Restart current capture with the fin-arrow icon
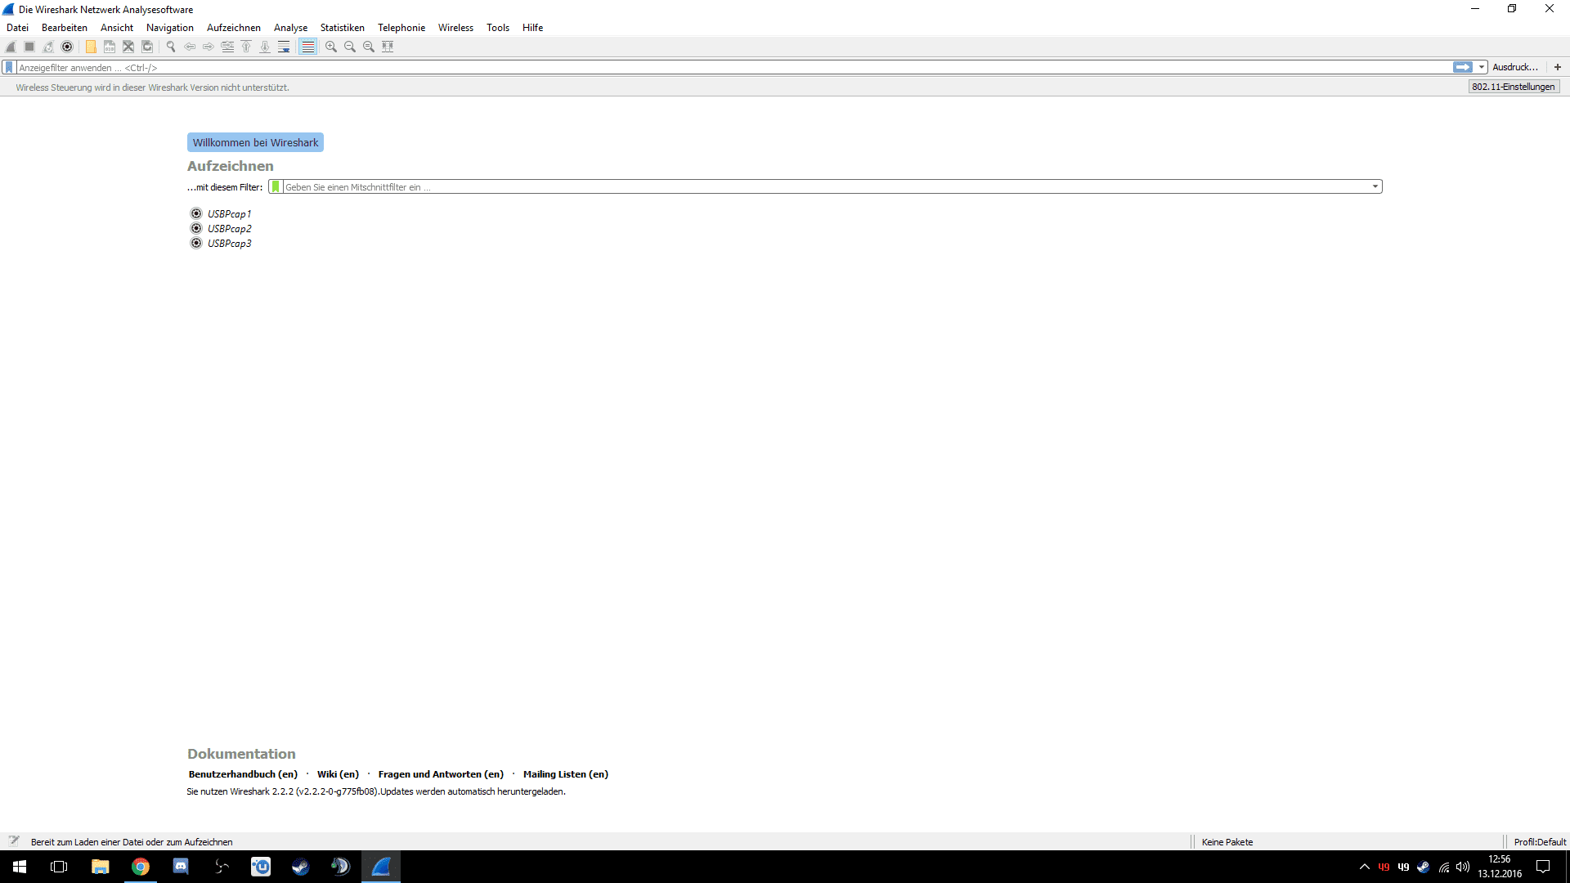The width and height of the screenshot is (1570, 883). point(48,47)
